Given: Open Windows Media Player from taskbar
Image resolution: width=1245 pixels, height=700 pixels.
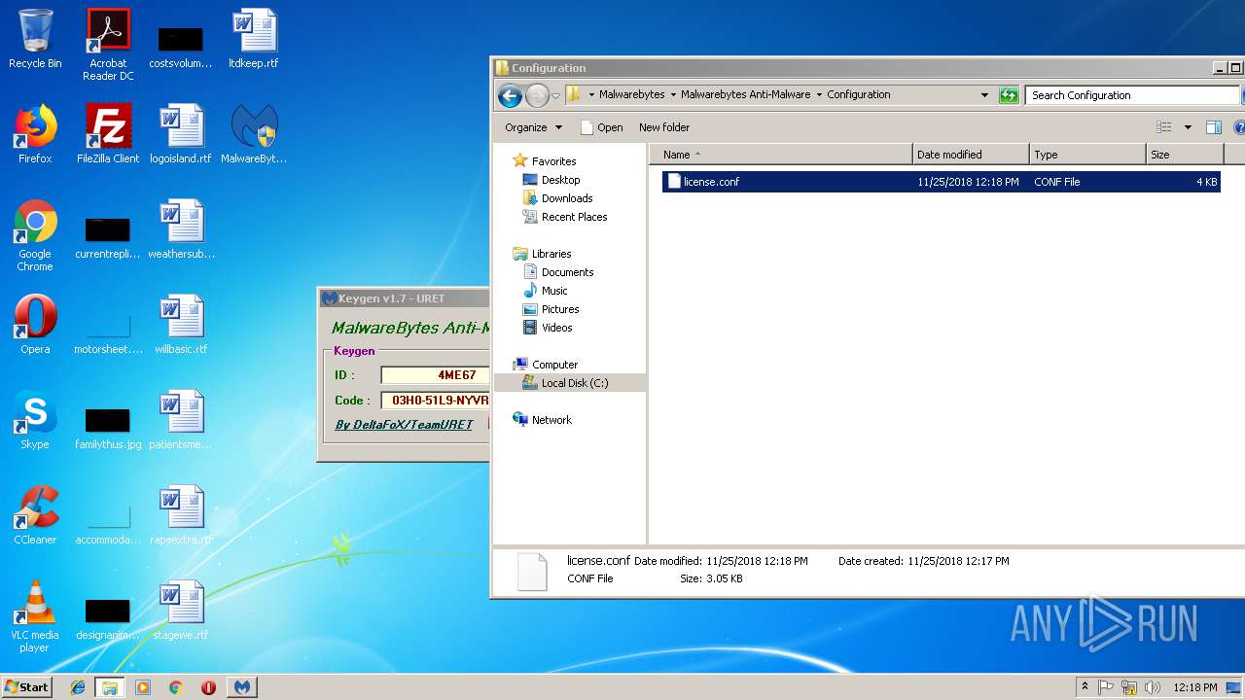Looking at the screenshot, I should point(143,687).
